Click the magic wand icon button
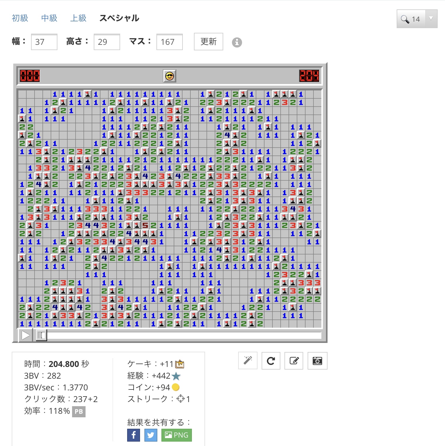This screenshot has width=445, height=446. pos(248,360)
